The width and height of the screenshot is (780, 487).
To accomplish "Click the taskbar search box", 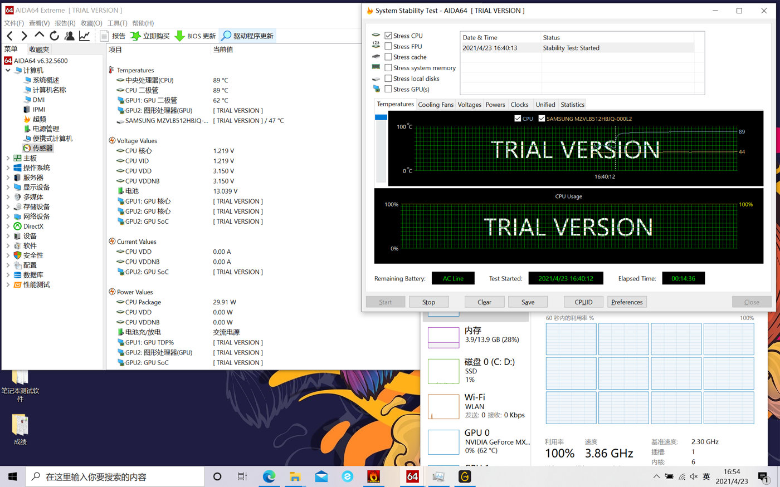I will point(115,476).
